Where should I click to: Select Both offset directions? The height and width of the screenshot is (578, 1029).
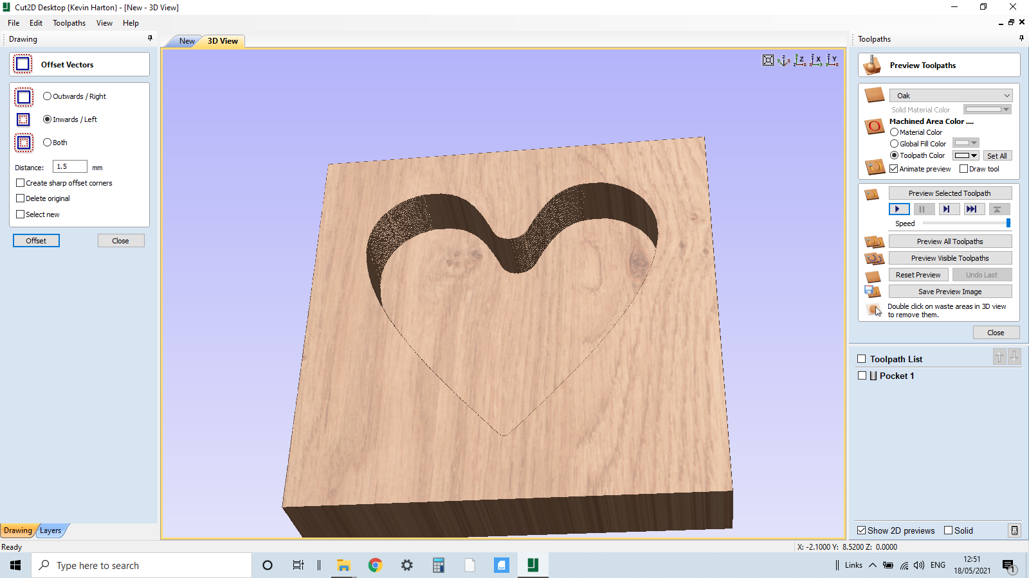pos(55,143)
